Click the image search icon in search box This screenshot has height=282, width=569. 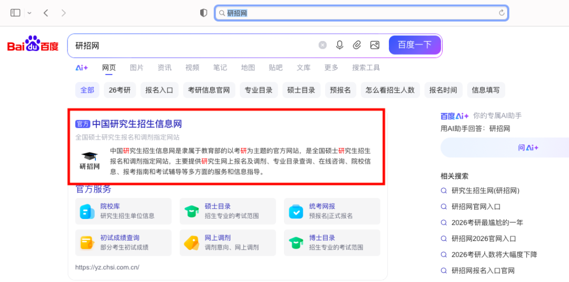pyautogui.click(x=375, y=45)
